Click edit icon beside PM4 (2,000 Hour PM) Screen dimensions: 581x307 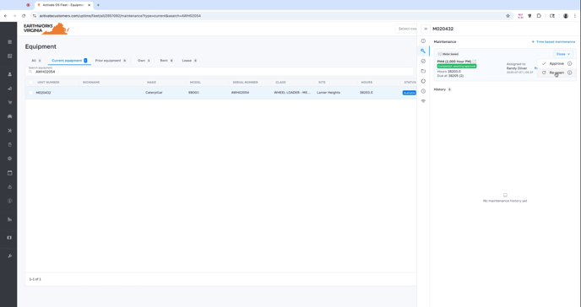tap(475, 62)
